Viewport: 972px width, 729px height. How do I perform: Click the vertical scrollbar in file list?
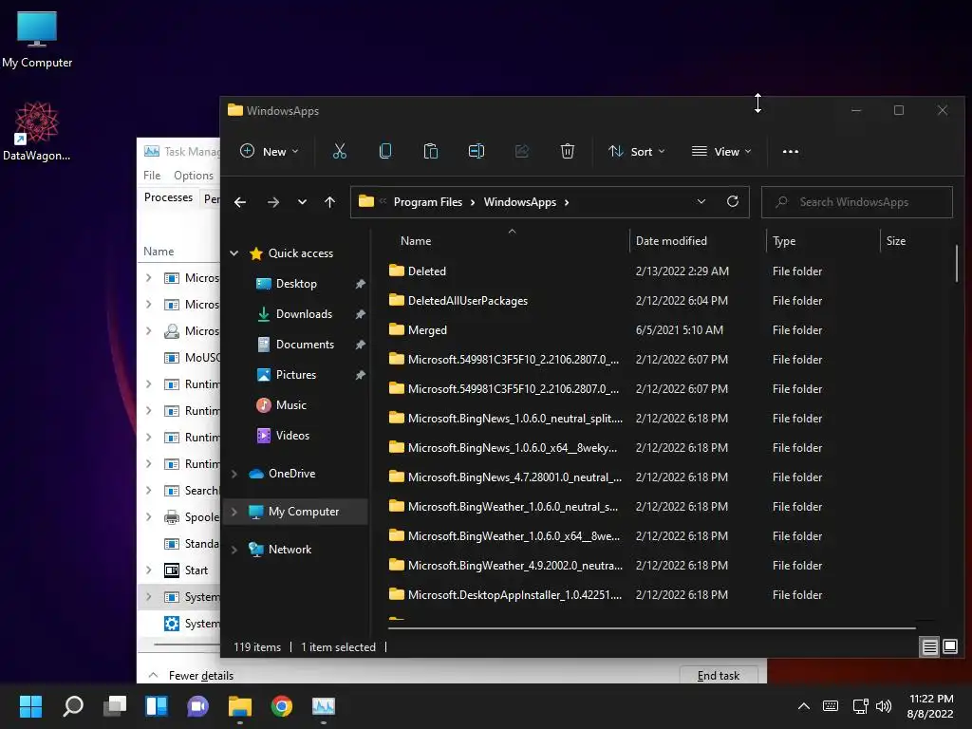coord(957,264)
